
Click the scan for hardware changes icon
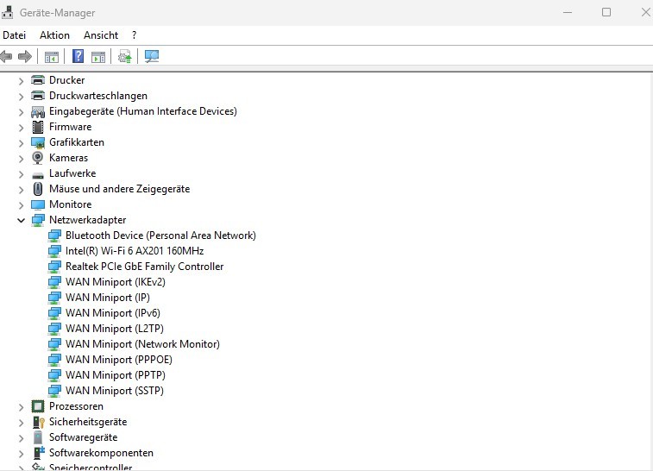152,57
